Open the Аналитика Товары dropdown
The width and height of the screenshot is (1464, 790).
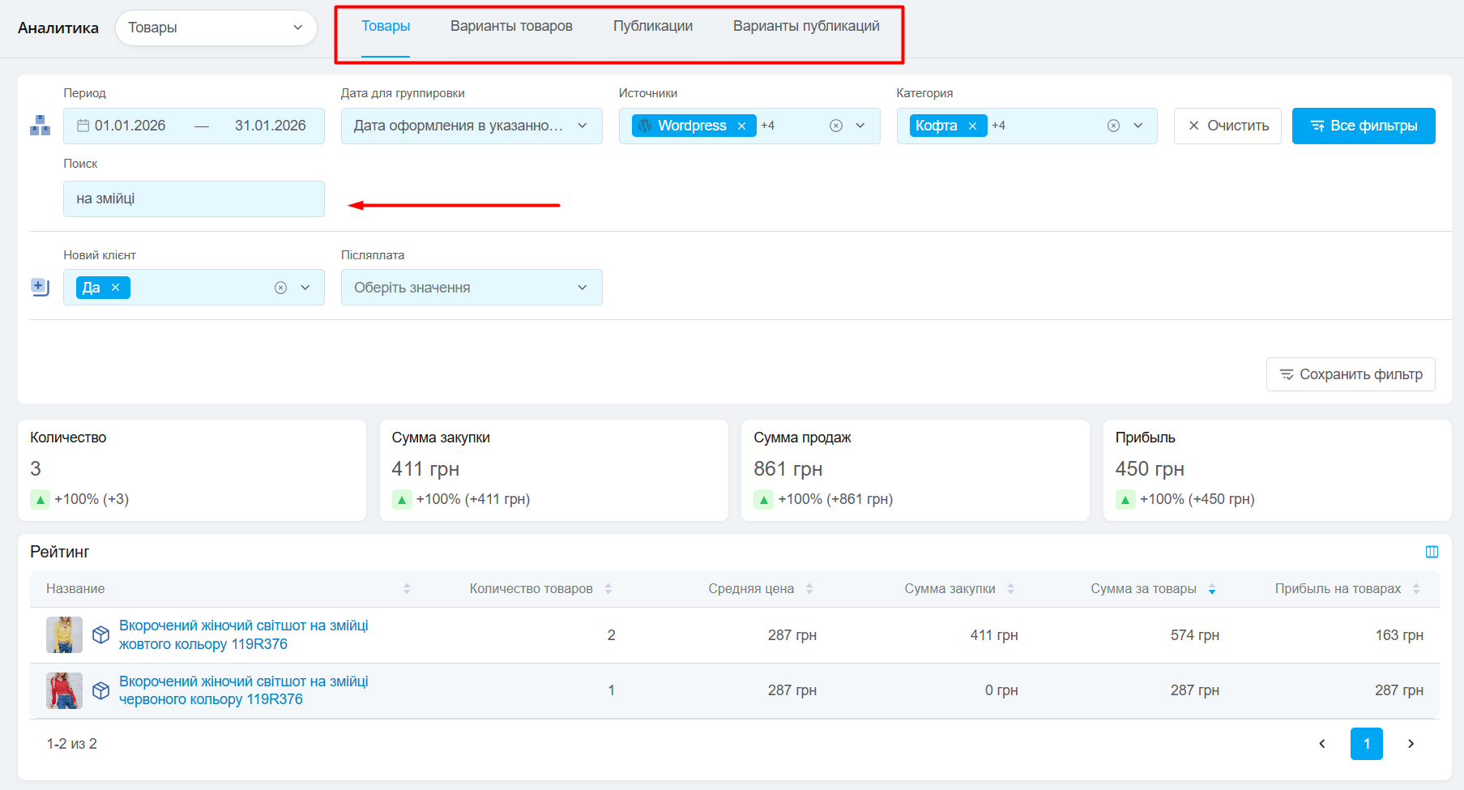216,28
